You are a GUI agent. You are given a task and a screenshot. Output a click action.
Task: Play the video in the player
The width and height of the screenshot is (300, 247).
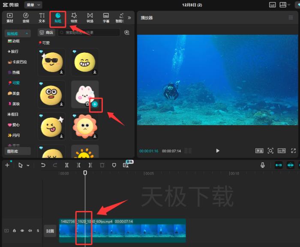pos(218,151)
